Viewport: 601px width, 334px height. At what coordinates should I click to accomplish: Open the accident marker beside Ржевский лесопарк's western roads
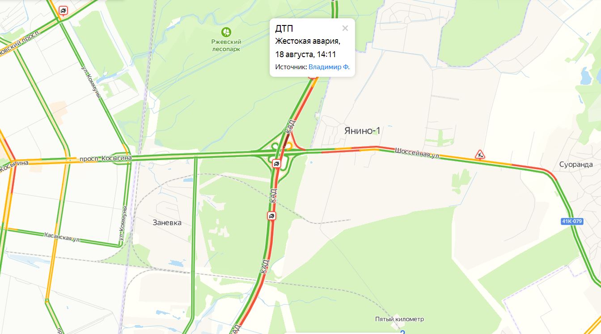(x=63, y=11)
